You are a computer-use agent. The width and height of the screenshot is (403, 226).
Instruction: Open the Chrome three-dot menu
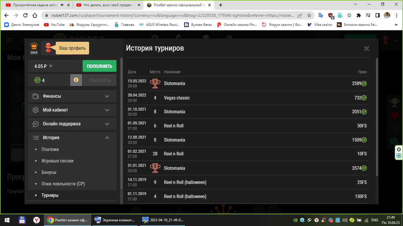[397, 15]
